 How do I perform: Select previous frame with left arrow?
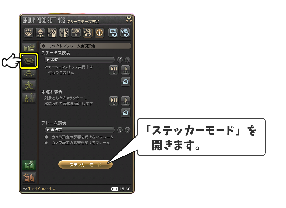point(120,130)
